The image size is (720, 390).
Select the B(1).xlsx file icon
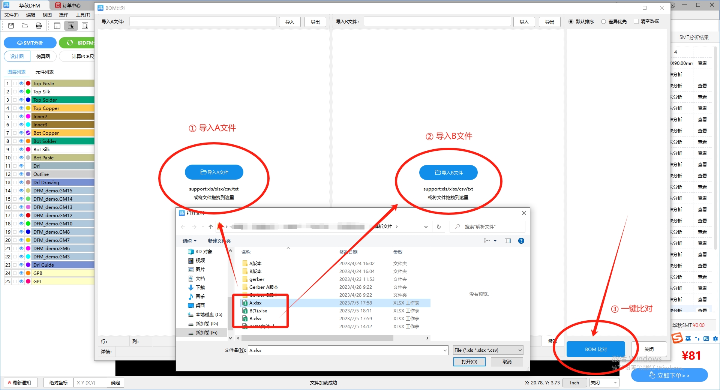pyautogui.click(x=245, y=310)
